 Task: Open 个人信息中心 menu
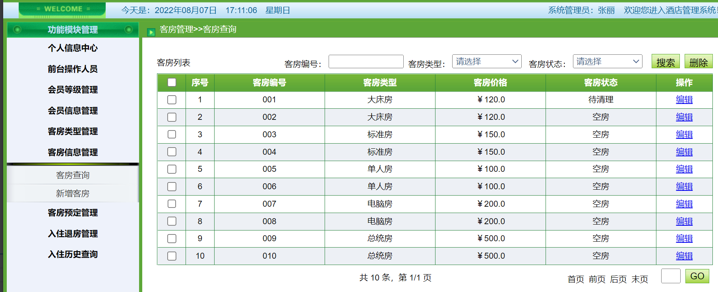pyautogui.click(x=73, y=48)
